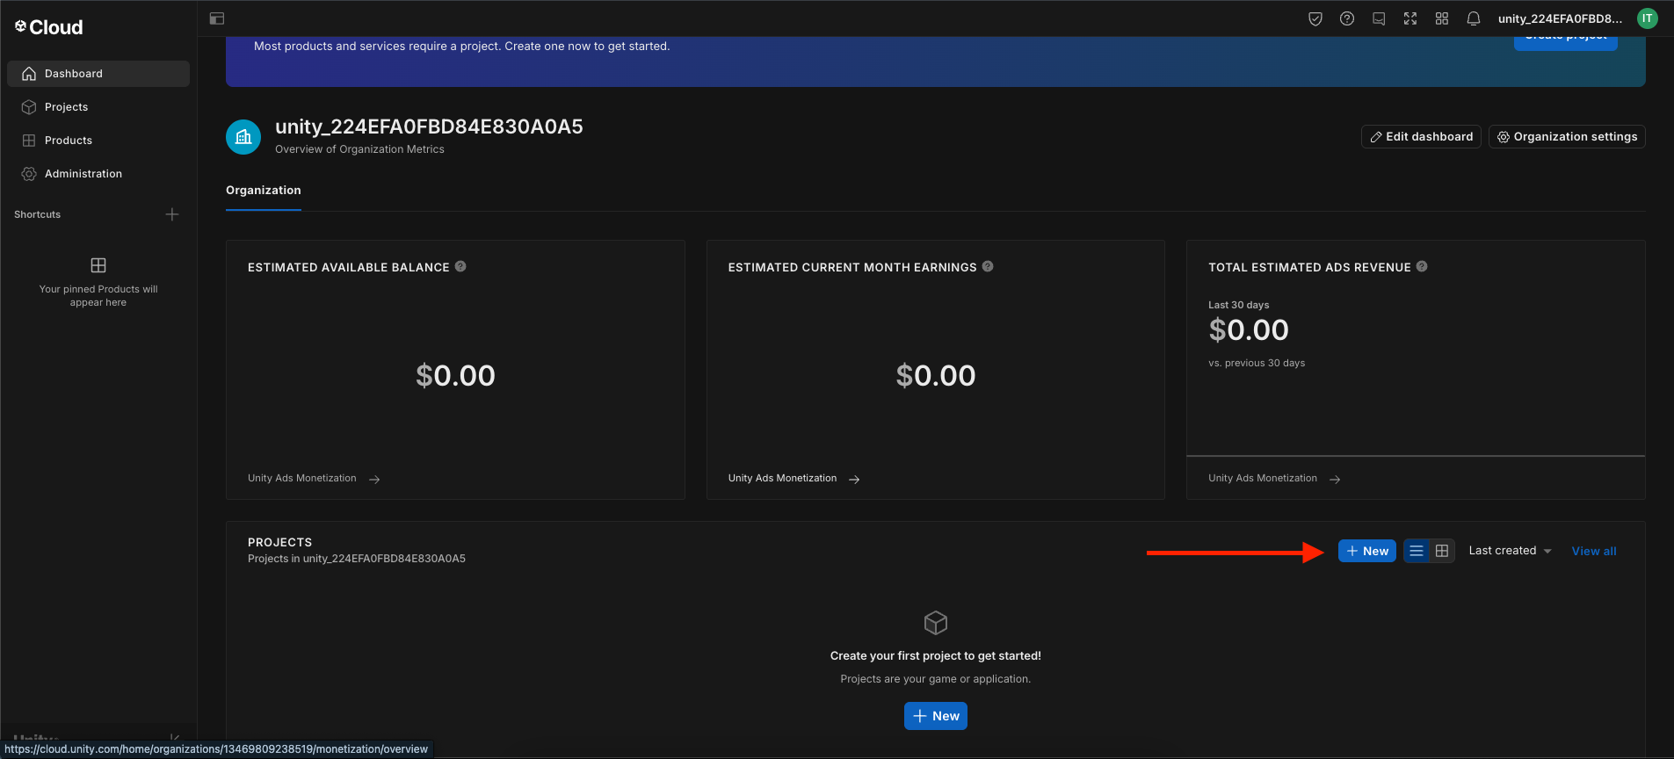The height and width of the screenshot is (759, 1674).
Task: Click the $0.00 Total Ads Revenue value
Action: pyautogui.click(x=1249, y=330)
